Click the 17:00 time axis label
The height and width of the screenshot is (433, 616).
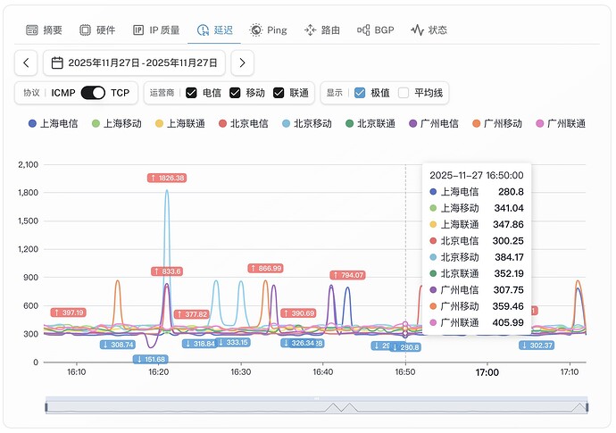[487, 372]
